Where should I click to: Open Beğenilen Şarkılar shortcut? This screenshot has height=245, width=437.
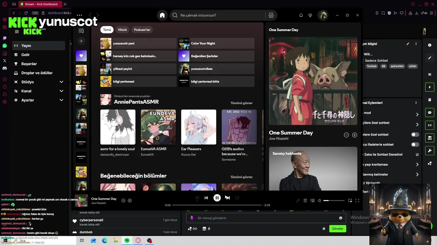tap(216, 56)
